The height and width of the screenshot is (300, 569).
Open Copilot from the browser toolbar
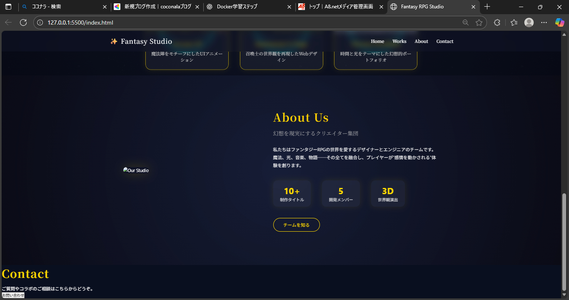point(559,22)
